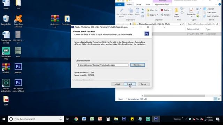This screenshot has height=125, width=223.
Task: Open the Recycle Bin desktop icon
Action: [6, 20]
